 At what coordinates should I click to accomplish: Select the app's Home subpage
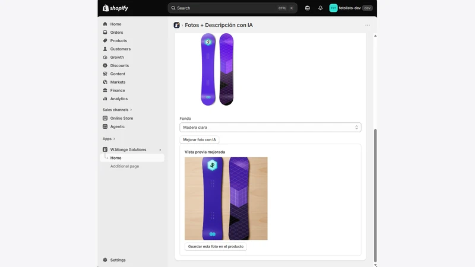point(132,158)
